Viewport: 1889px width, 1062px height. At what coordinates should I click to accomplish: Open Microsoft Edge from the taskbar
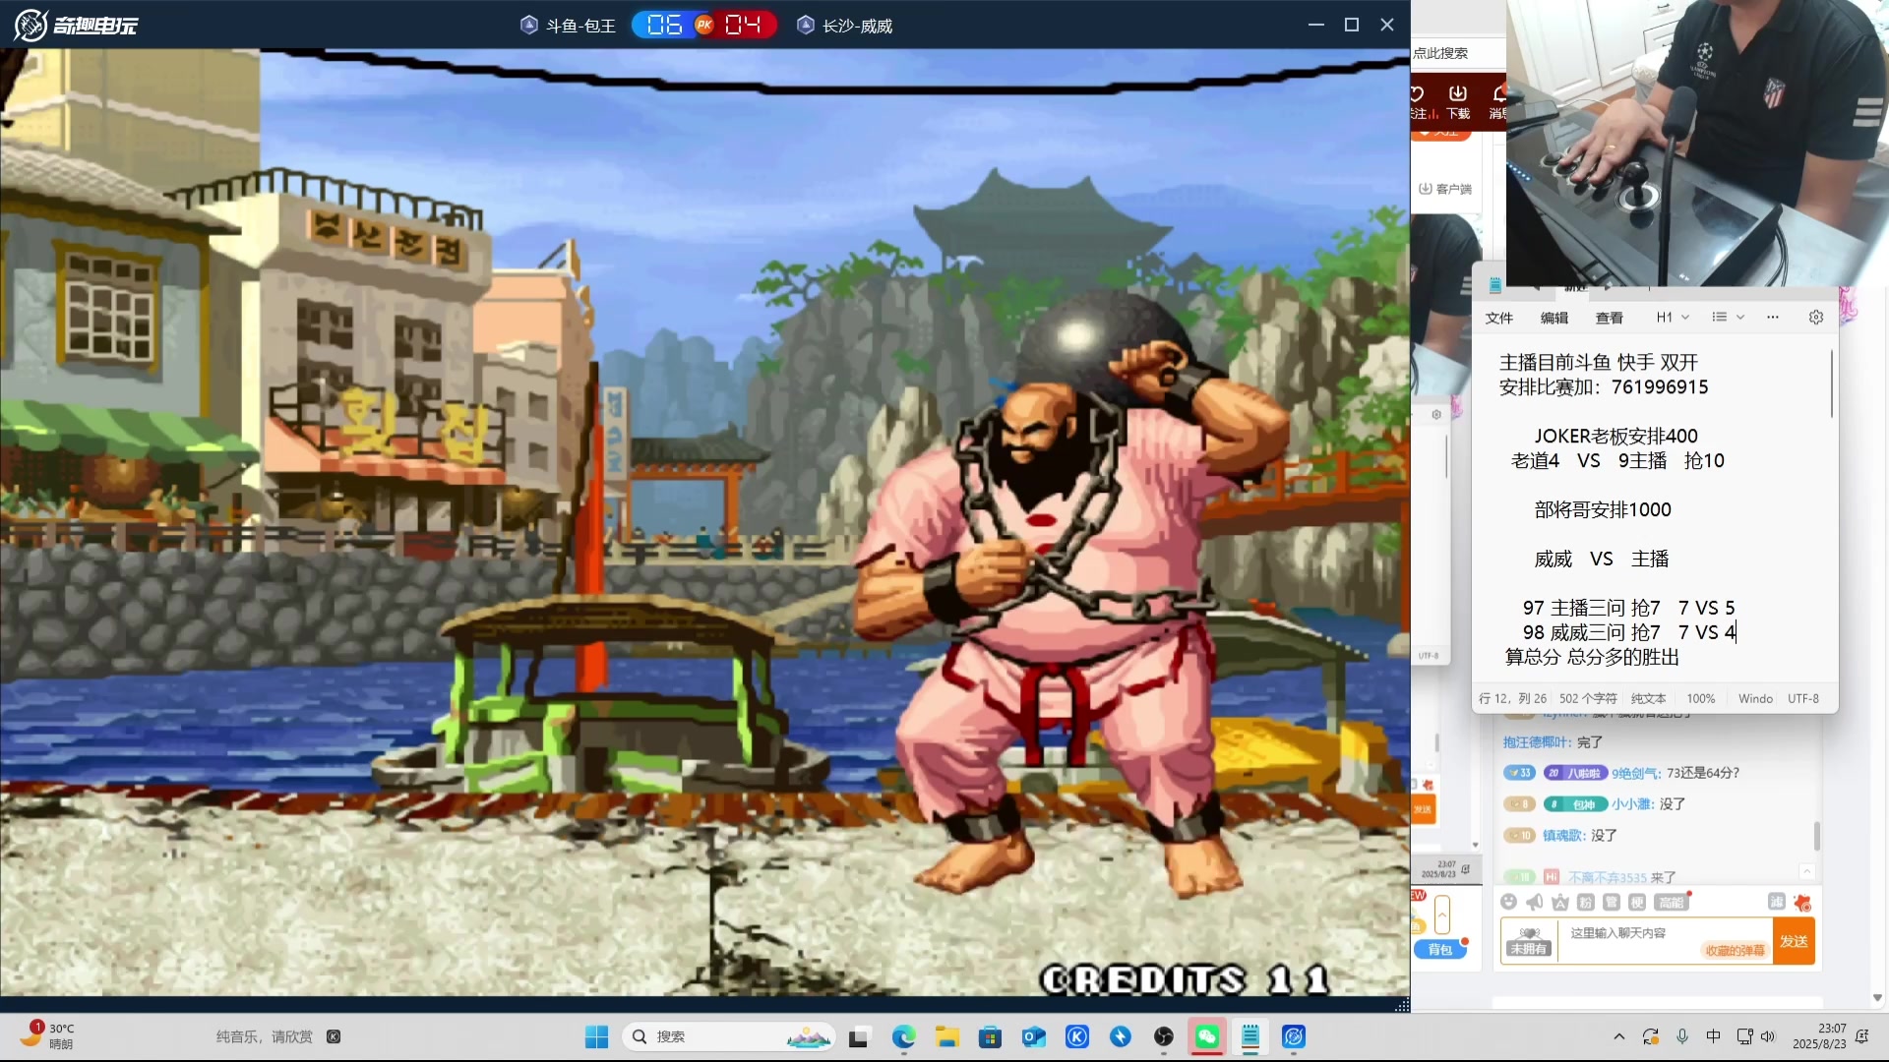[x=903, y=1036]
